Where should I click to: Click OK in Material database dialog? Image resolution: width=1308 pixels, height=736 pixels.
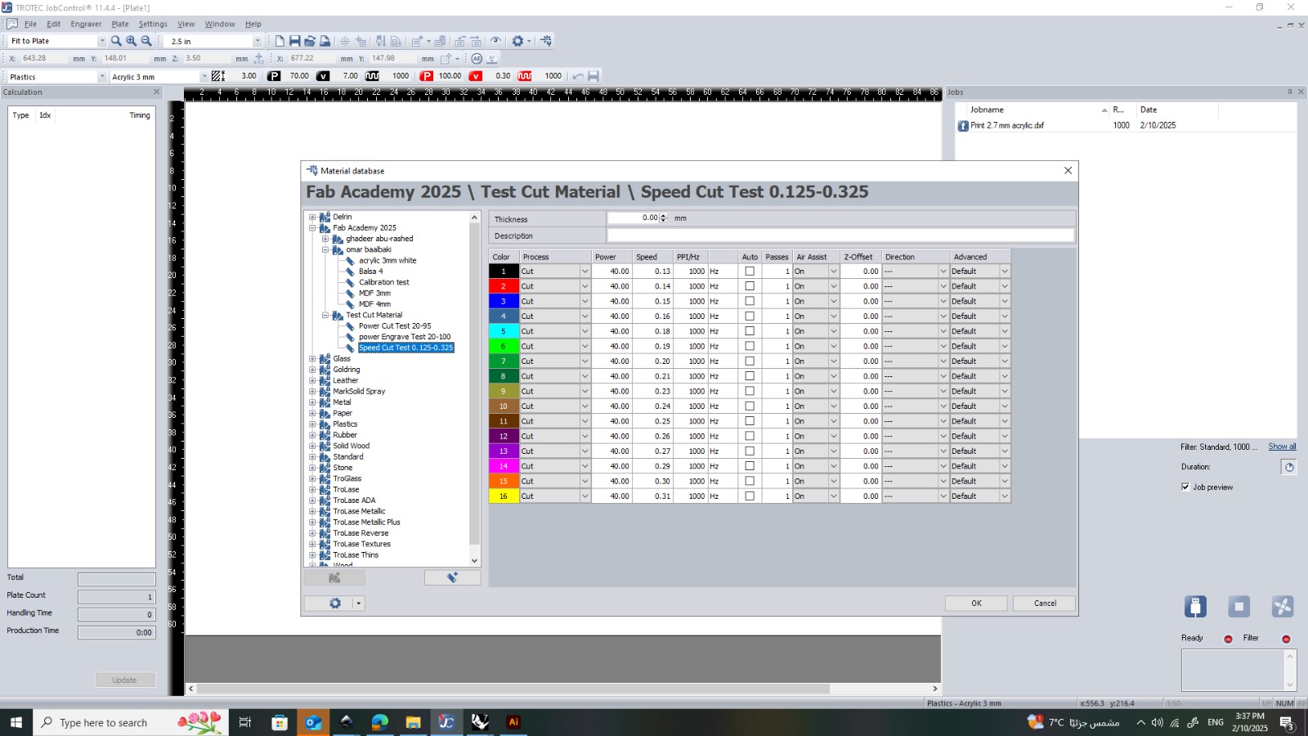coord(976,604)
